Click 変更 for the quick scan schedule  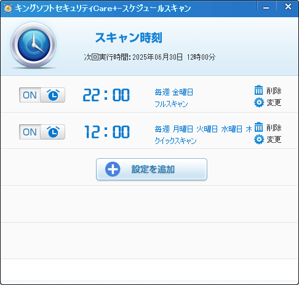[x=274, y=139]
